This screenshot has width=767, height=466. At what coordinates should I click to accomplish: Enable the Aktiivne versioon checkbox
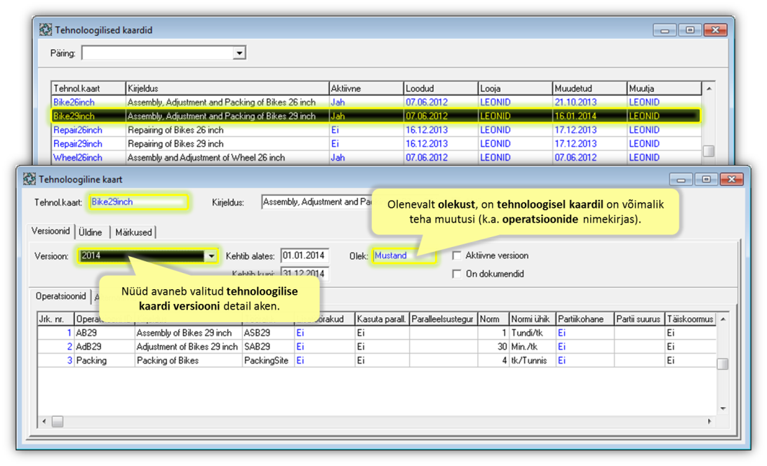(x=457, y=255)
